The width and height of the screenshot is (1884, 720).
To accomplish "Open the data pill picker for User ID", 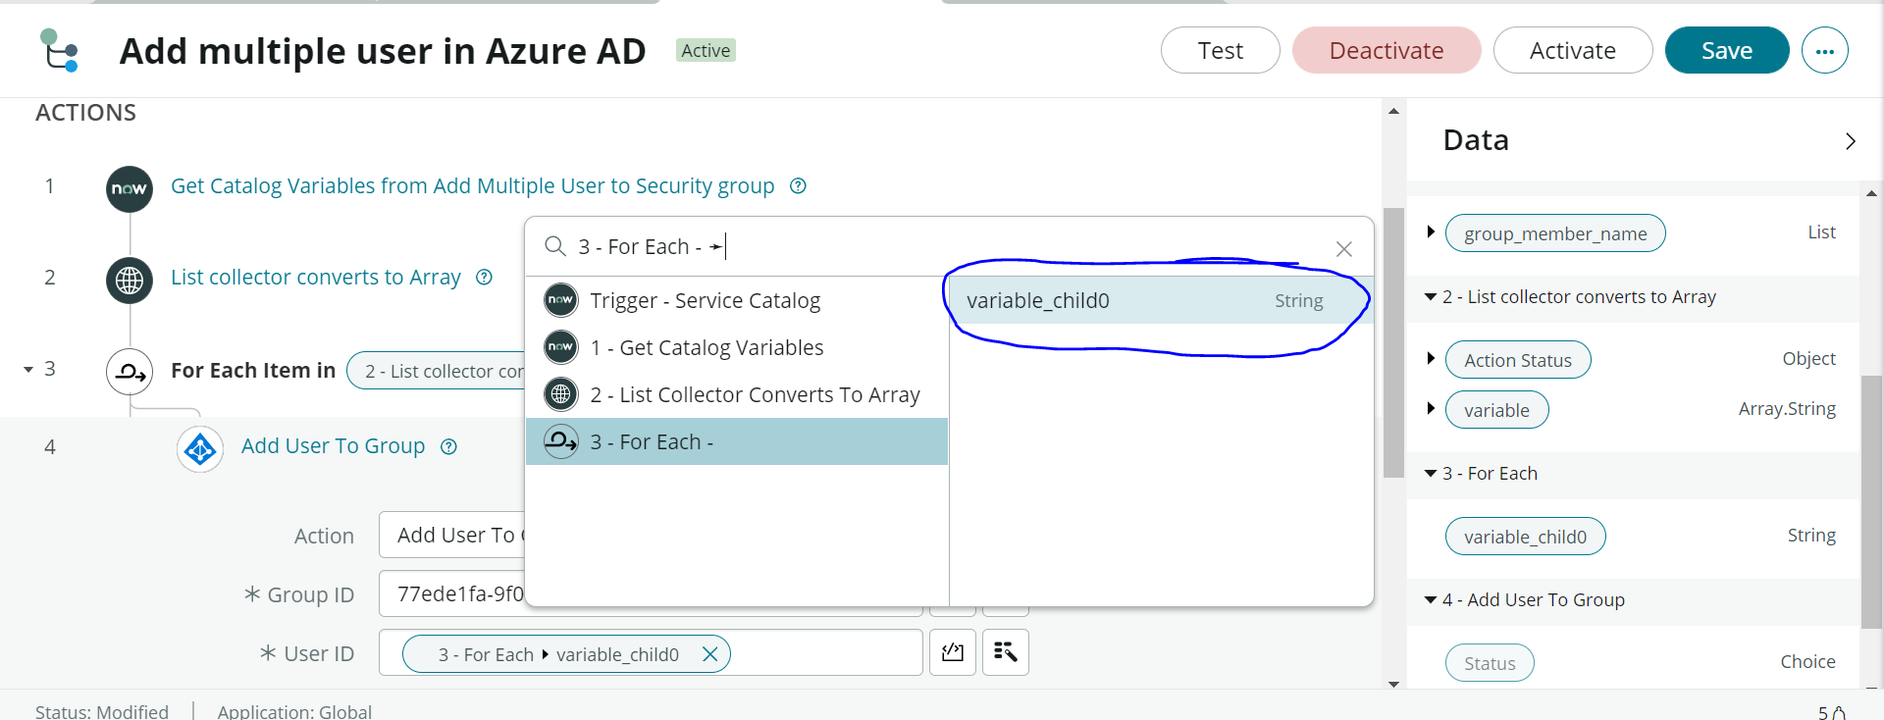I will pyautogui.click(x=1006, y=652).
